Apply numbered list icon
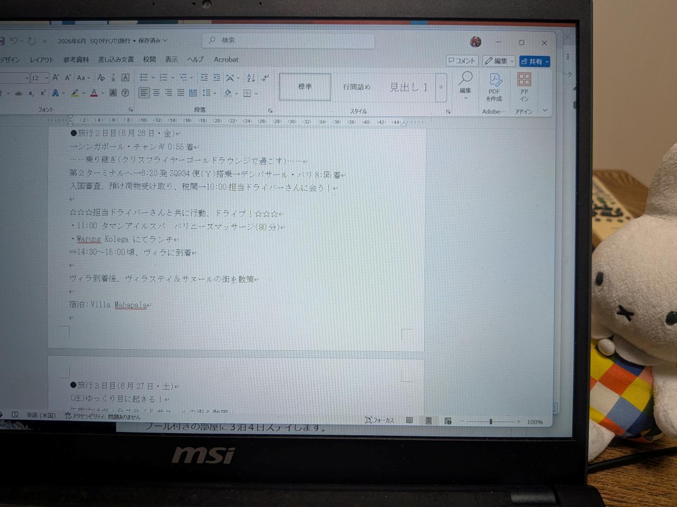 pos(164,78)
